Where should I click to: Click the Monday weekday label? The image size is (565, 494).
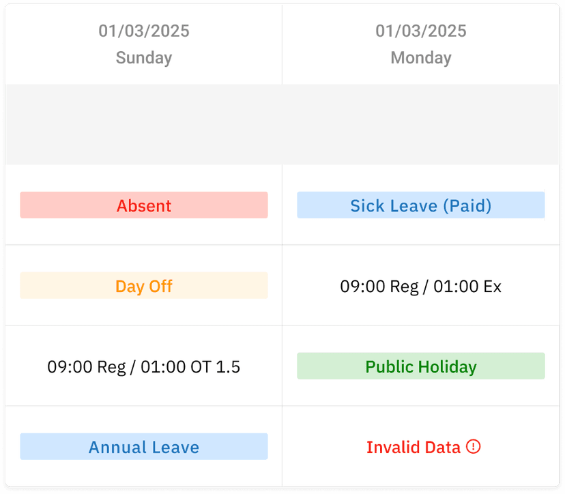(x=420, y=58)
